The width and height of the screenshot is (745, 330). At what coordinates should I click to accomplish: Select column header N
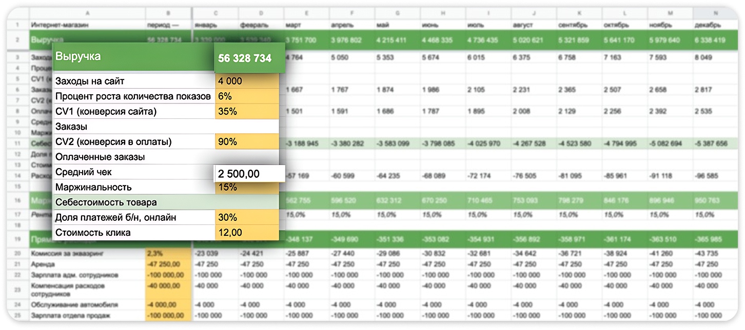pyautogui.click(x=715, y=13)
